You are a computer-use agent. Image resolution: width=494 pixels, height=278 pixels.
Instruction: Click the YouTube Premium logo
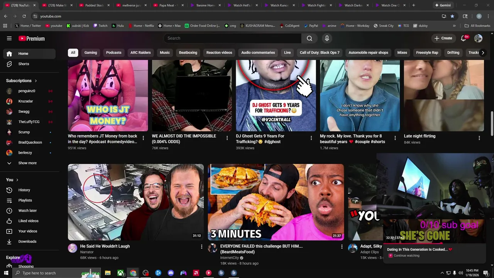tap(32, 39)
